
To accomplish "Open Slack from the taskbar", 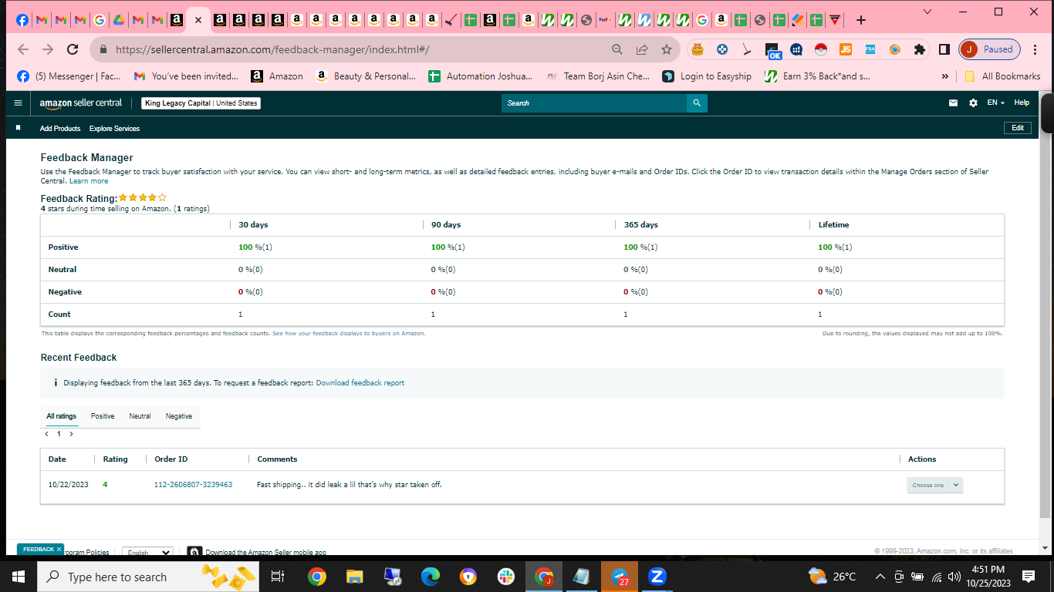I will click(x=506, y=577).
